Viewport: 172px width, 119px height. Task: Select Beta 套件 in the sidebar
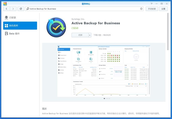[20, 33]
